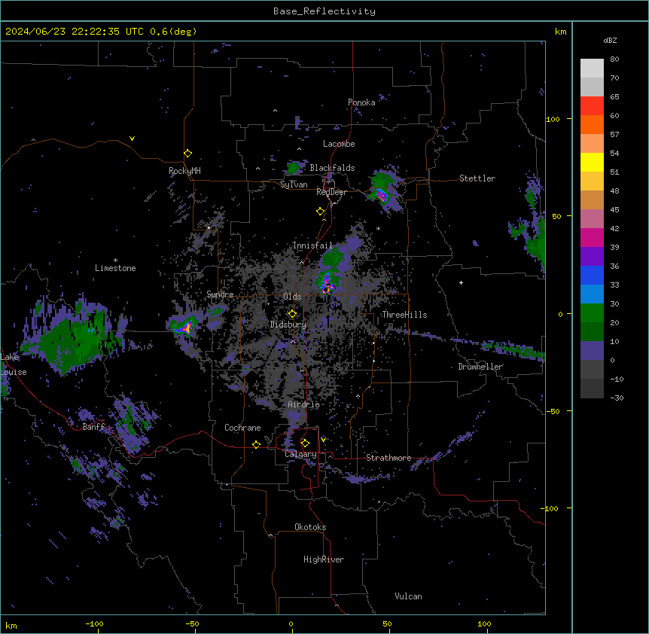This screenshot has height=634, width=649.
Task: Click the dBZ legend heading
Action: point(610,40)
